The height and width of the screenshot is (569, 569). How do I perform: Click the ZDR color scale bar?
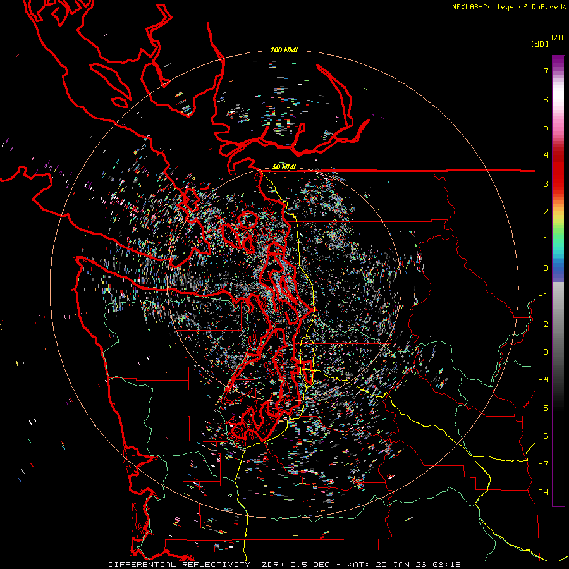558,281
